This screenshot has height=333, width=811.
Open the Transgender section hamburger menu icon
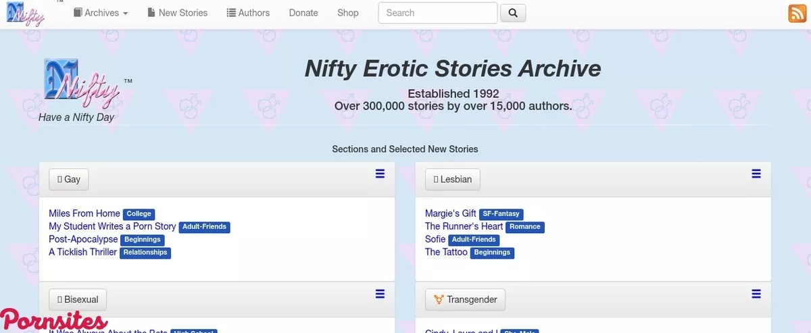(756, 294)
